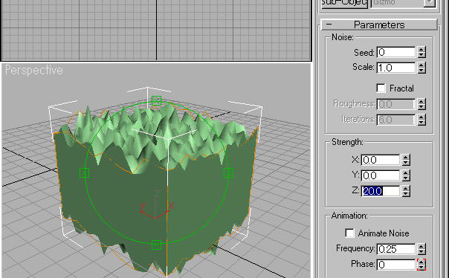Click the Iterations spinner arrows
Viewport: 449px width, 278px height.
pos(421,120)
